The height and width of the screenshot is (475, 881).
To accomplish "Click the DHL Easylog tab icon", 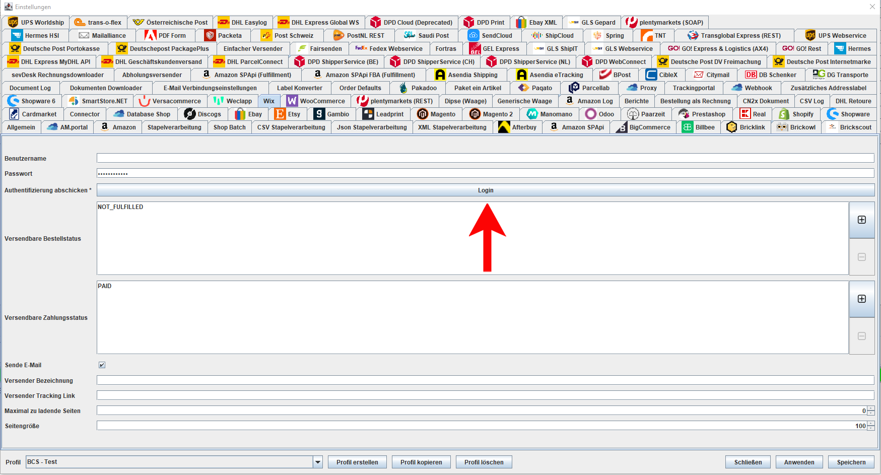I will pyautogui.click(x=224, y=22).
